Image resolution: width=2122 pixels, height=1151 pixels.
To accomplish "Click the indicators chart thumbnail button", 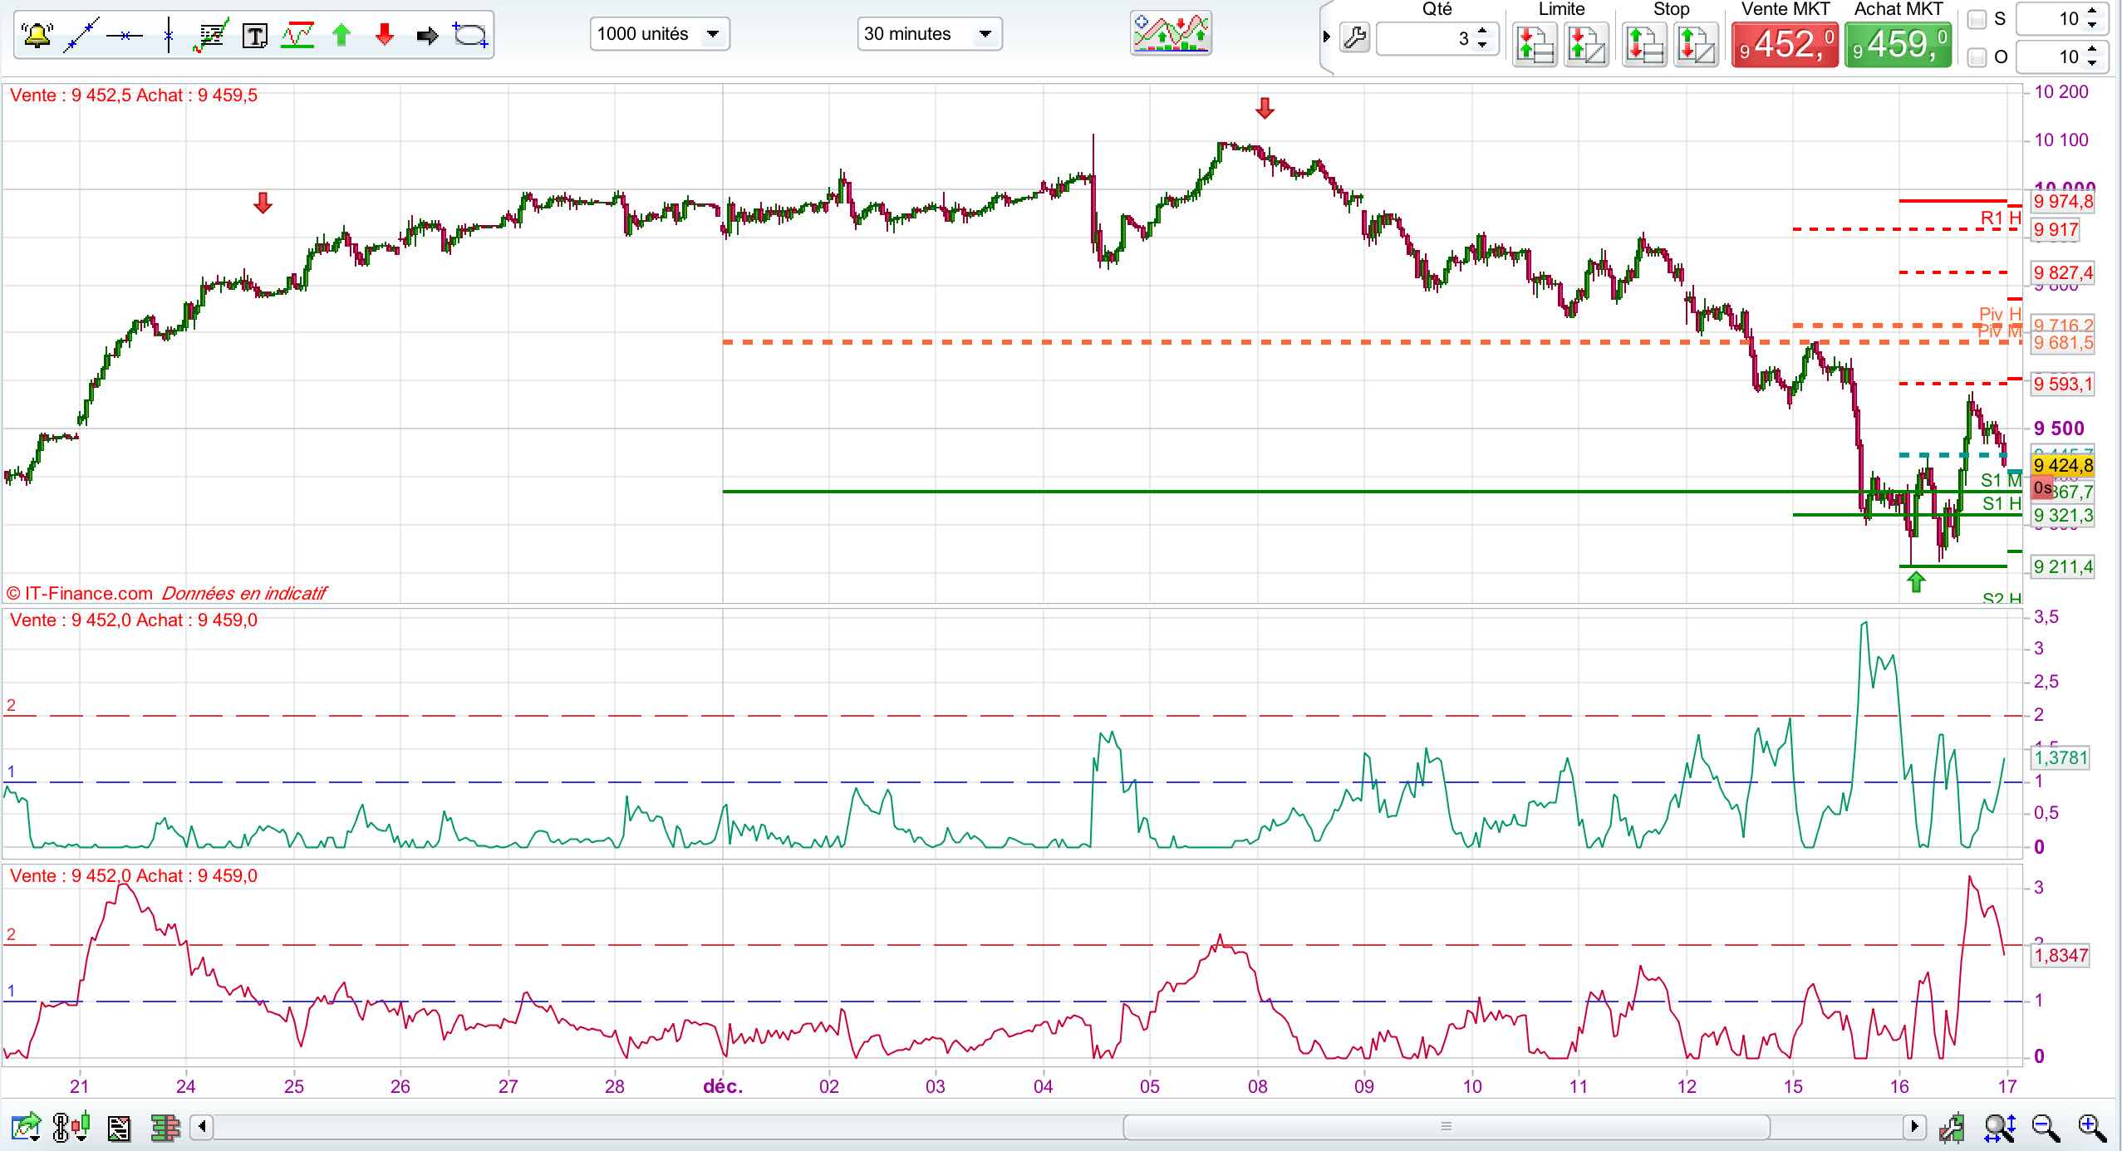I will (1171, 34).
